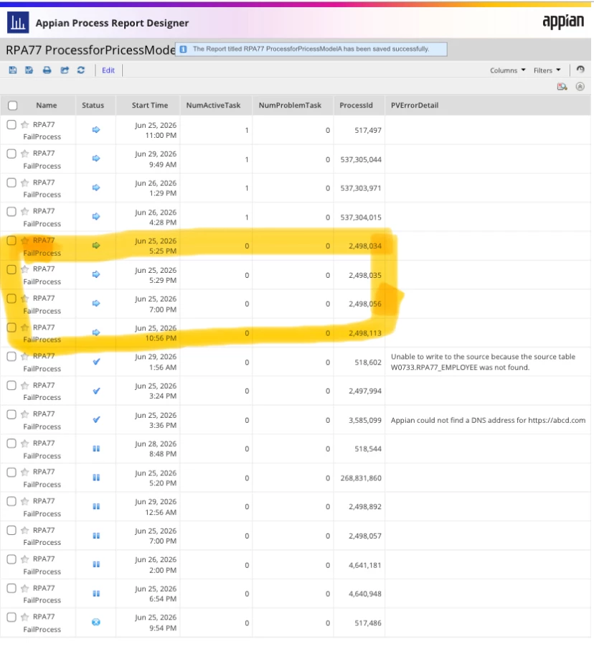Click the ProcessId value 268,831,860
This screenshot has width=594, height=662.
(361, 478)
